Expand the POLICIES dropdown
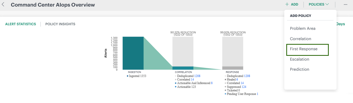353x103 pixels. coord(319,4)
